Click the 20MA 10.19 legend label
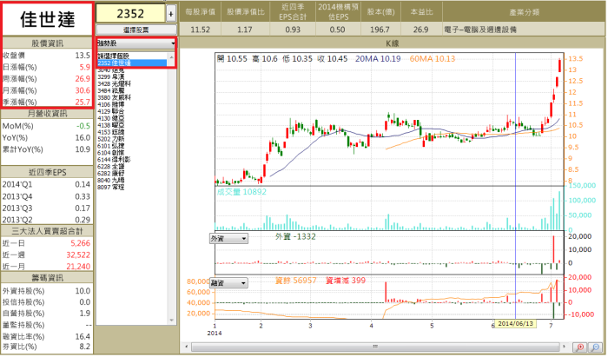 pos(378,59)
